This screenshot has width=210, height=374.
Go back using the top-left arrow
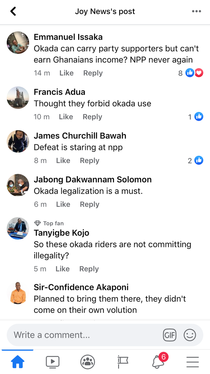coord(13,11)
